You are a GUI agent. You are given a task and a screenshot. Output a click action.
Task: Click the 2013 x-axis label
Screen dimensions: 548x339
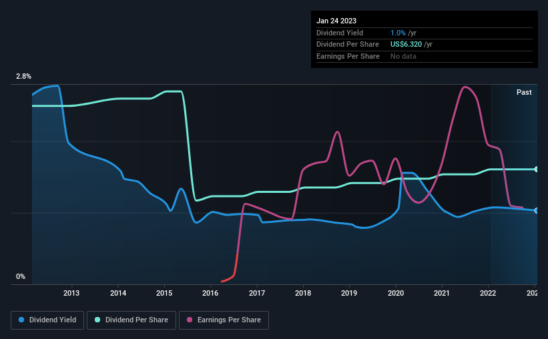tap(71, 293)
